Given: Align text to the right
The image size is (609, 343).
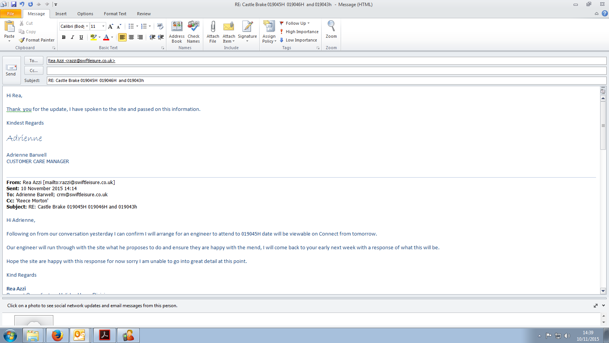Looking at the screenshot, I should [140, 37].
